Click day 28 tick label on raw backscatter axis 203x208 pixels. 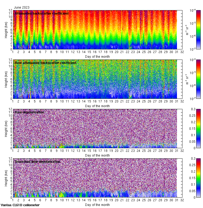click(x=160, y=101)
